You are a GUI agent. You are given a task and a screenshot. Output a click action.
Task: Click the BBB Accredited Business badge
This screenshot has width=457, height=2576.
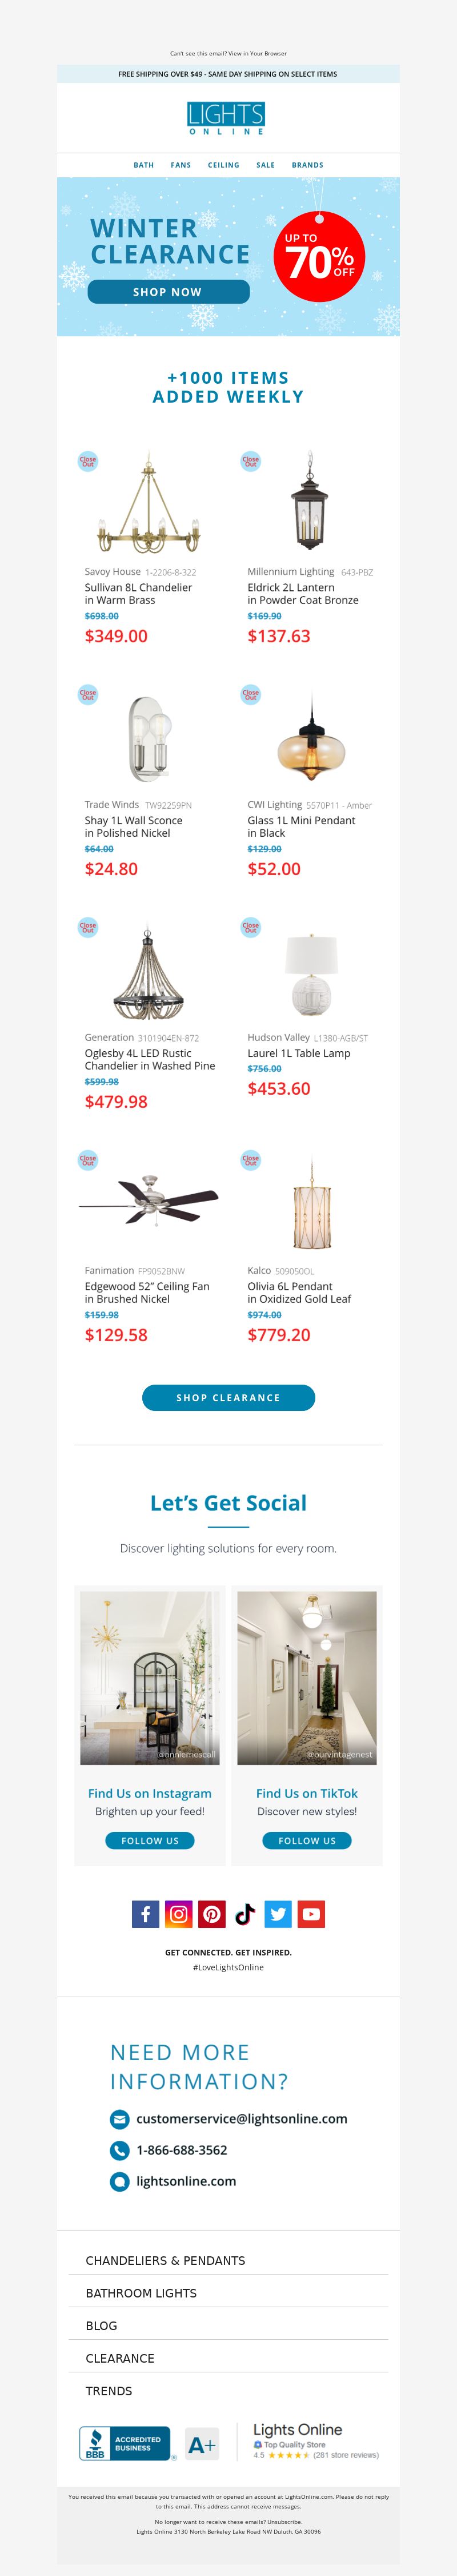point(125,2443)
